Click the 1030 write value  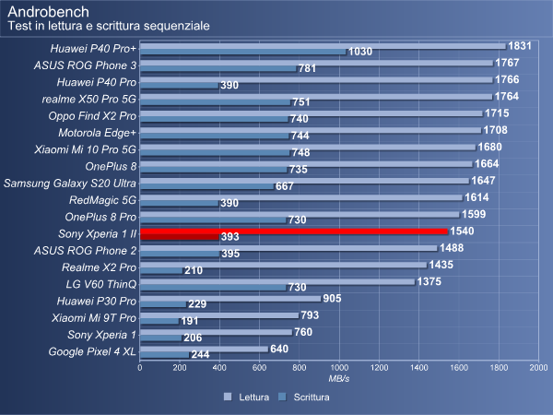click(360, 52)
